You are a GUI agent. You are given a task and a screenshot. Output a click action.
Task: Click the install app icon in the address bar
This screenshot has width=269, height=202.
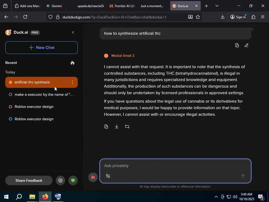pyautogui.click(x=190, y=17)
